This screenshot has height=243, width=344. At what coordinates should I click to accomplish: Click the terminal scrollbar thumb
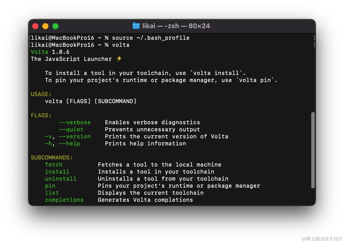(x=313, y=150)
